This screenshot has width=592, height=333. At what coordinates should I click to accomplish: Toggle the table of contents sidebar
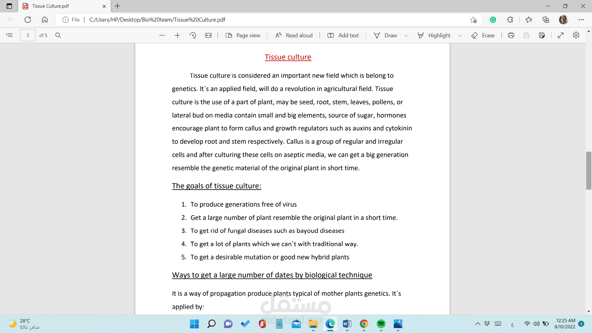point(10,35)
